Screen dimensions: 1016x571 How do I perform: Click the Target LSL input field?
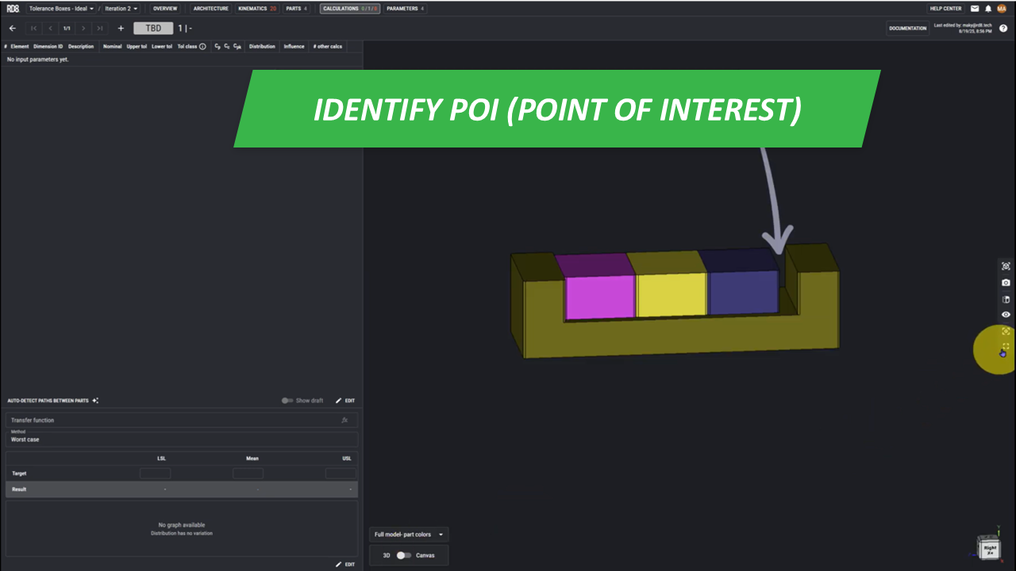tap(156, 473)
